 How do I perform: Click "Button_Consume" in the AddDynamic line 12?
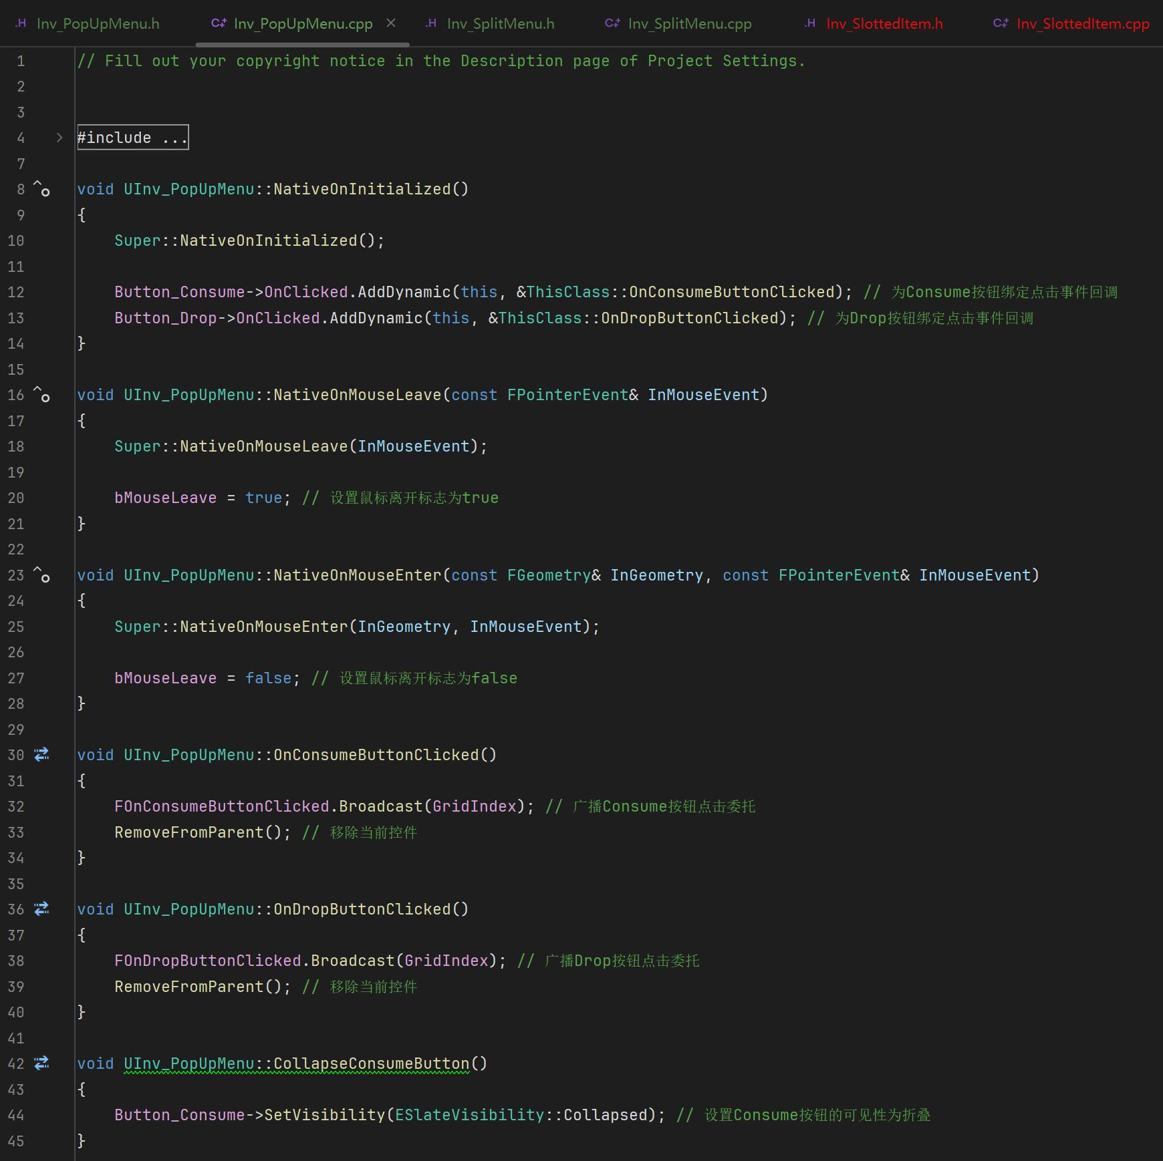tap(180, 292)
